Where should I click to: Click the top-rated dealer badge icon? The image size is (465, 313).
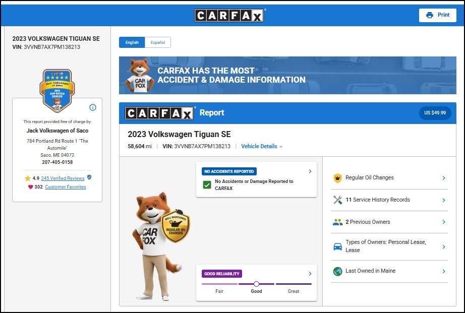pos(57,91)
